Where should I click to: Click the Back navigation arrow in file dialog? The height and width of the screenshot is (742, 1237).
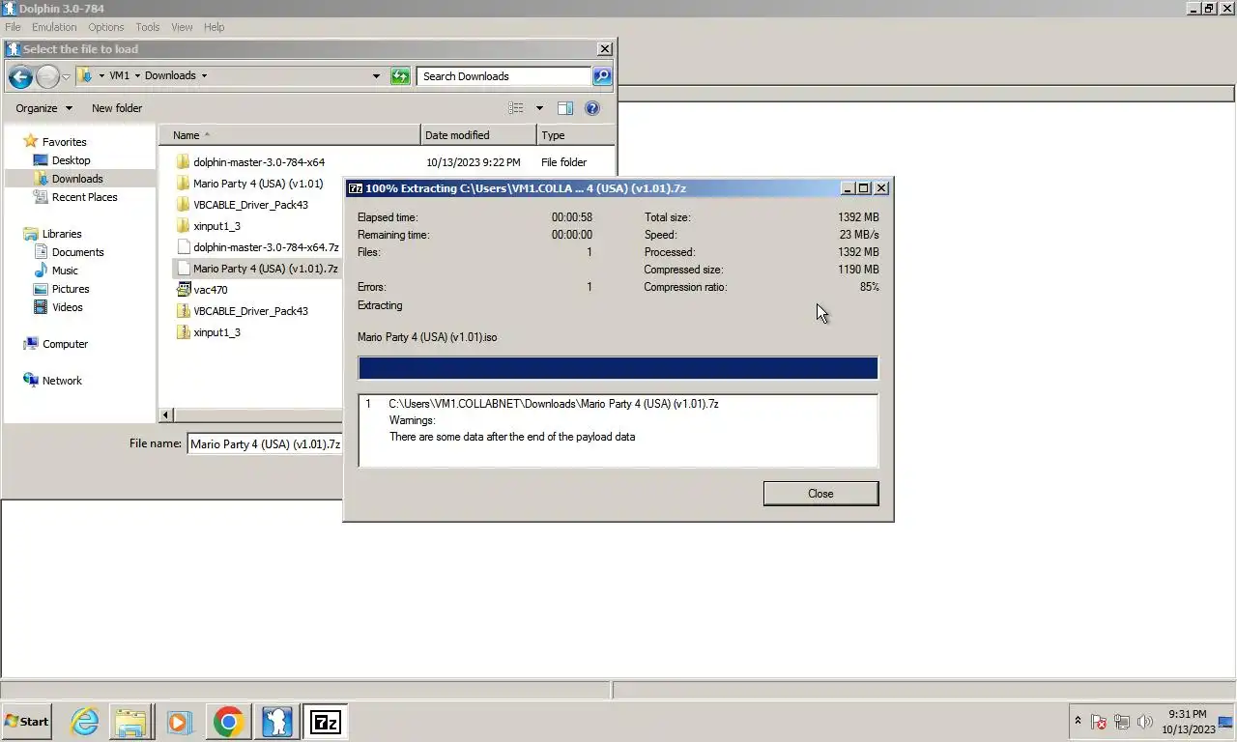point(20,76)
